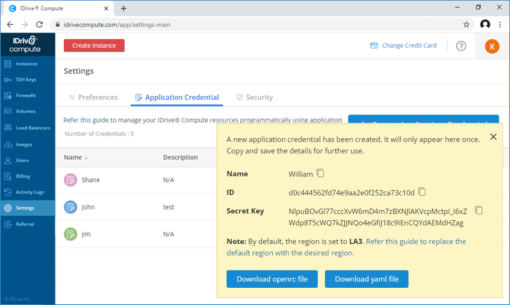Open the 'Refer this guide' link
Viewport: 510px width, 305px height.
[86, 120]
